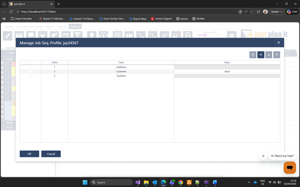Screen dimensions: 300x187
Task: Open Copilot Chat in the browser
Action: 292,11
